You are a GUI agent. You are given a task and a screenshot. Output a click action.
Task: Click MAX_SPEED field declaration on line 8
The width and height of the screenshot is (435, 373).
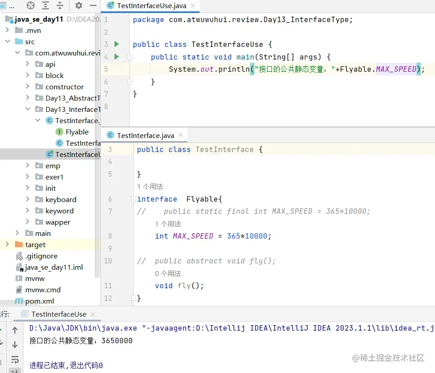pos(193,236)
